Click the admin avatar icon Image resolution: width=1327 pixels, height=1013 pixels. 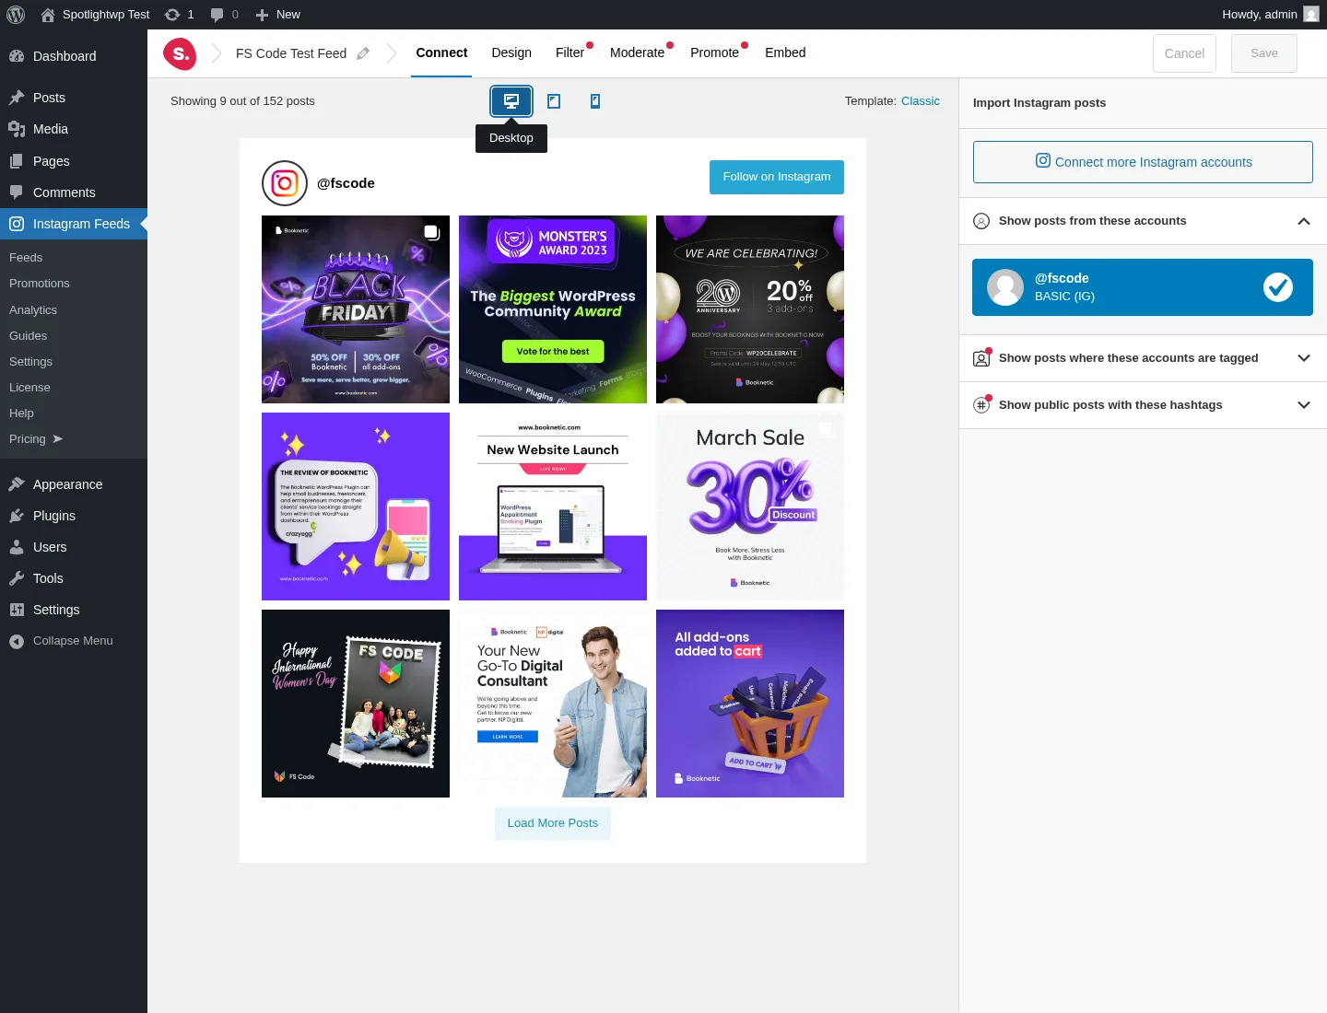point(1311,14)
